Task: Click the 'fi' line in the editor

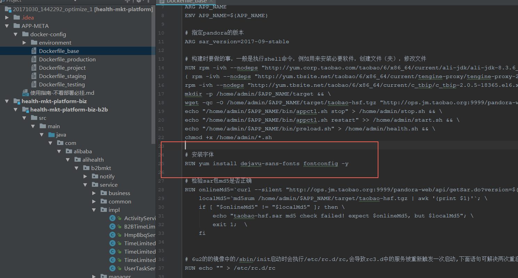Action: (x=202, y=233)
